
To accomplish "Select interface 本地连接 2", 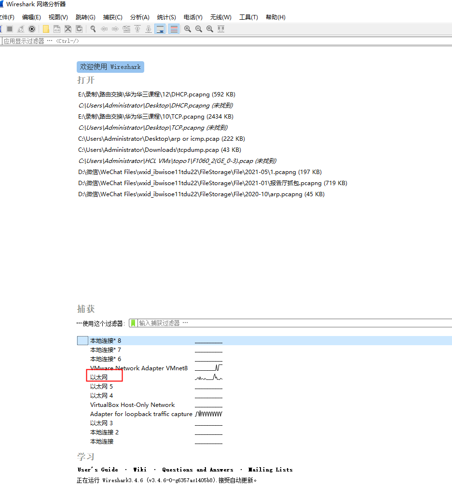I will click(104, 432).
